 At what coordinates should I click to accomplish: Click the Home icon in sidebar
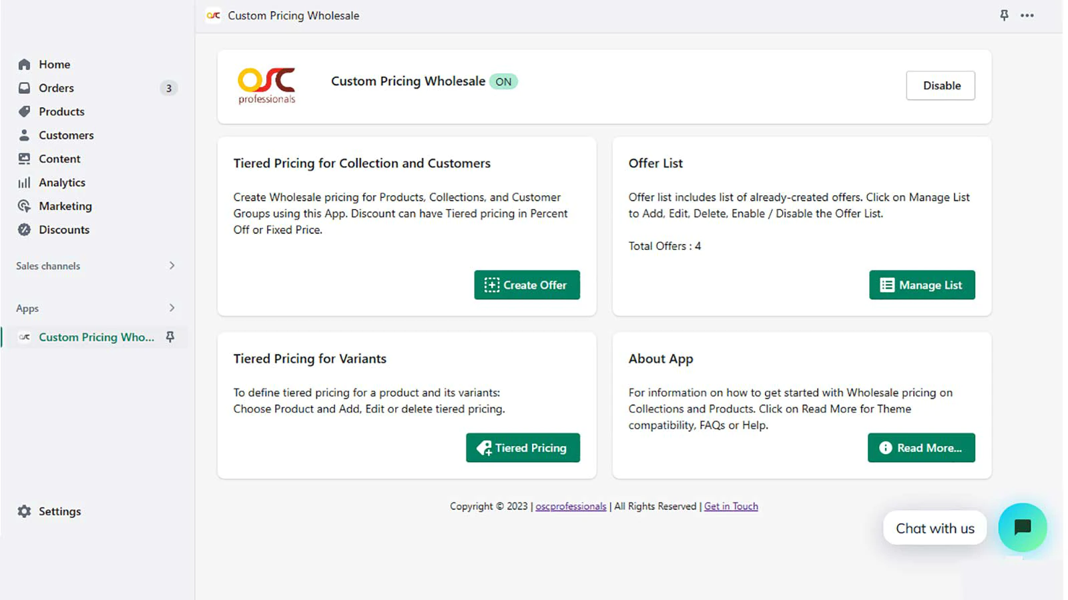(x=25, y=65)
